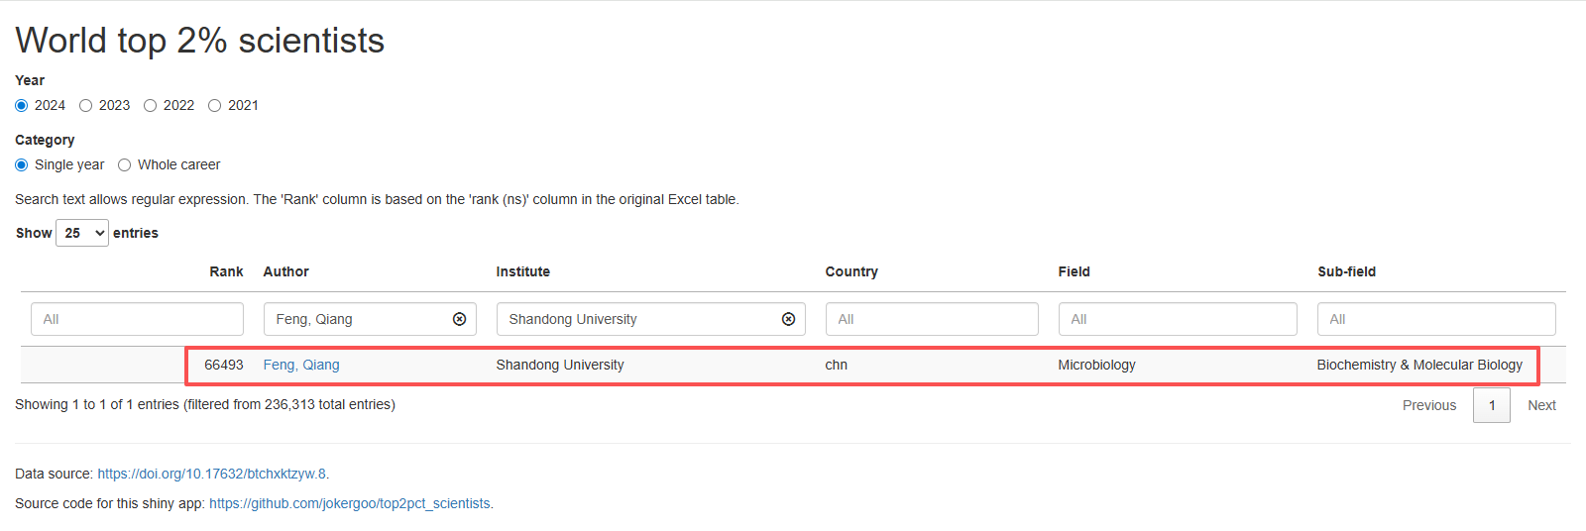
Task: Open the Feng, Qiang author link
Action: point(301,365)
